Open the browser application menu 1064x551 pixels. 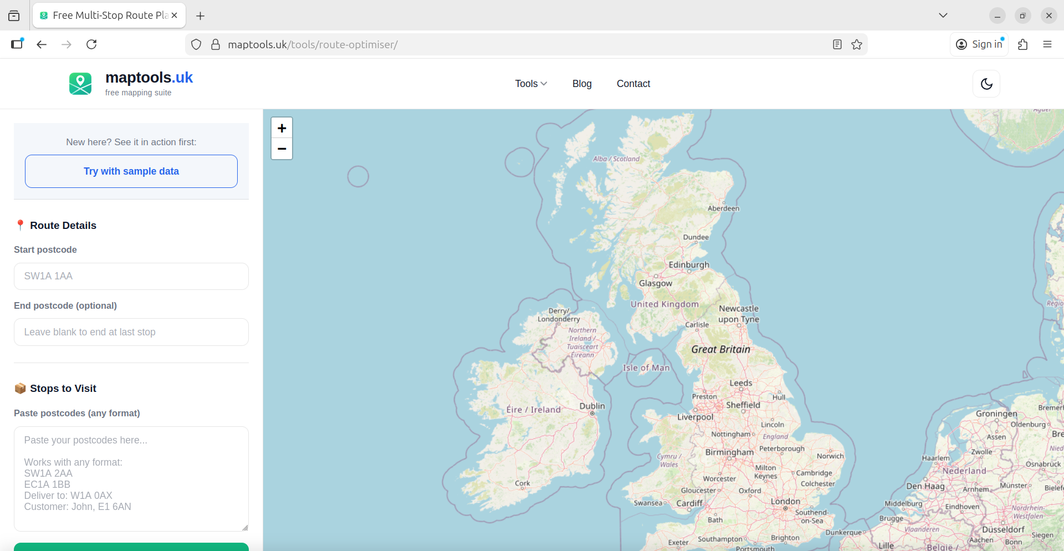pyautogui.click(x=1048, y=44)
